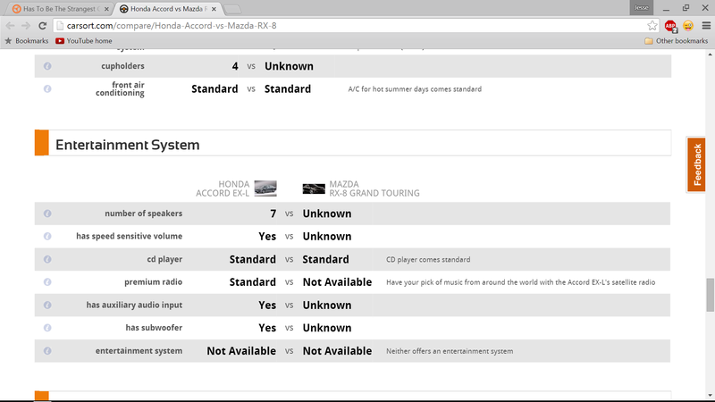Screen dimensions: 715x402
Task: Click the Entertainment System section heading
Action: [x=128, y=145]
